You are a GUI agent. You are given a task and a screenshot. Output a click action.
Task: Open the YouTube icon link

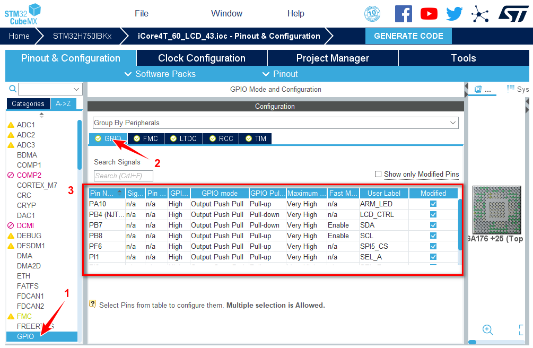pos(429,14)
